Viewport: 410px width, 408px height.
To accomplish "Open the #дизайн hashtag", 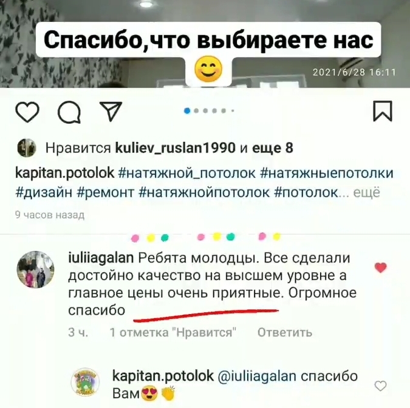I will point(44,193).
